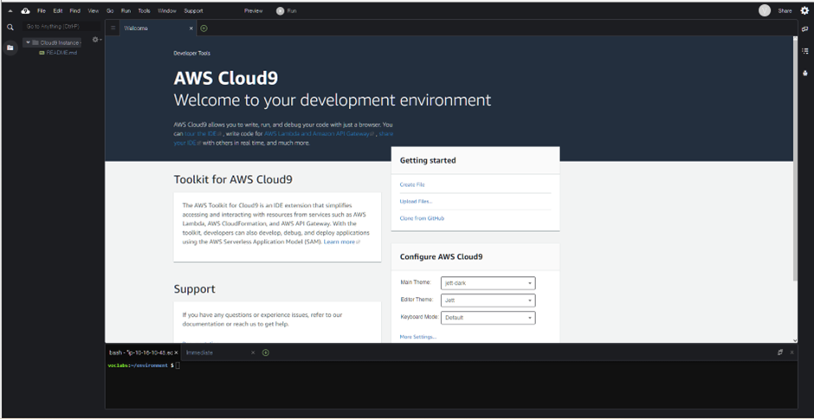The height and width of the screenshot is (419, 814).
Task: Select the Cloud9 Instance folder icon
Action: click(x=36, y=42)
